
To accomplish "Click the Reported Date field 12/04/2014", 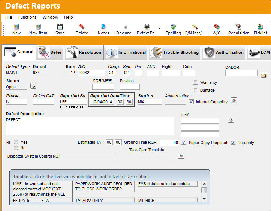I will [102, 102].
